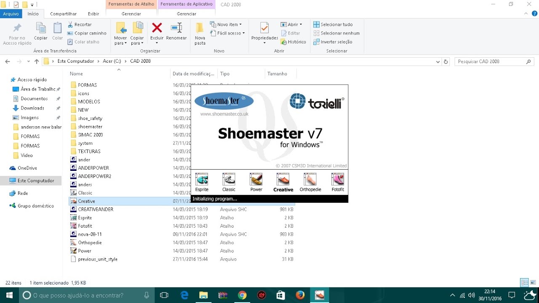Switch to the Exibir tab
This screenshot has height=303, width=539.
tap(93, 13)
